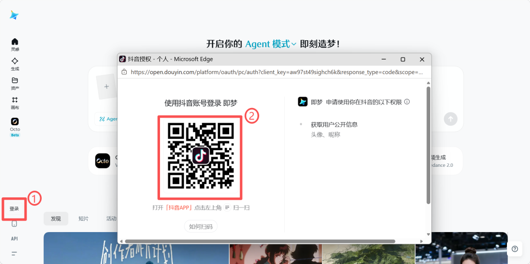530x264 pixels.
Task: Open the 灵感 home page
Action: click(15, 45)
